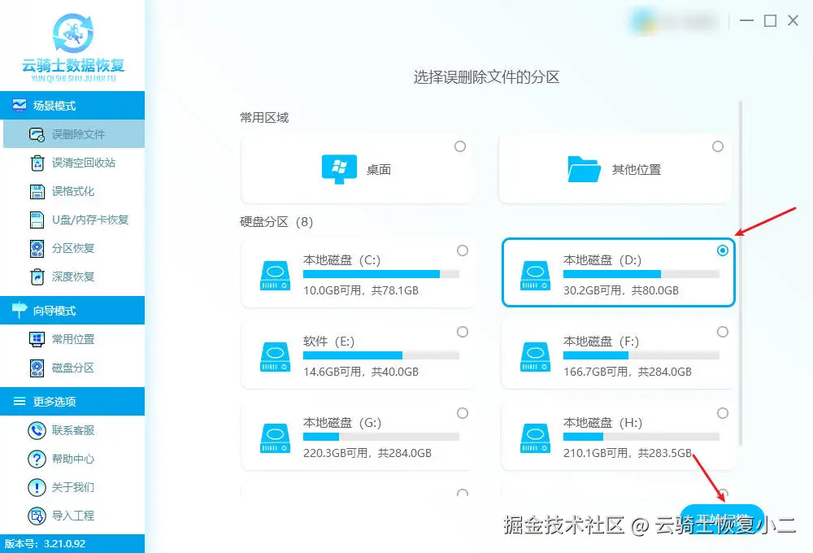The width and height of the screenshot is (813, 553).
Task: Select the 本地磁盘 (F:) radio button
Action: coord(722,332)
